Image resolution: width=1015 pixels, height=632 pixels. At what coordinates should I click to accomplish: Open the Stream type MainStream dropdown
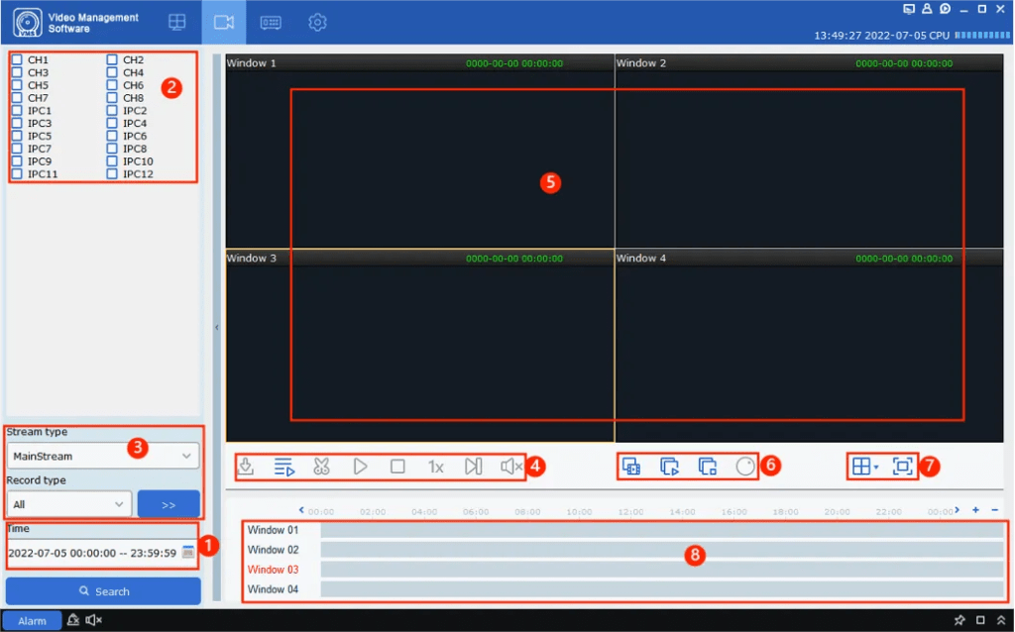click(103, 456)
